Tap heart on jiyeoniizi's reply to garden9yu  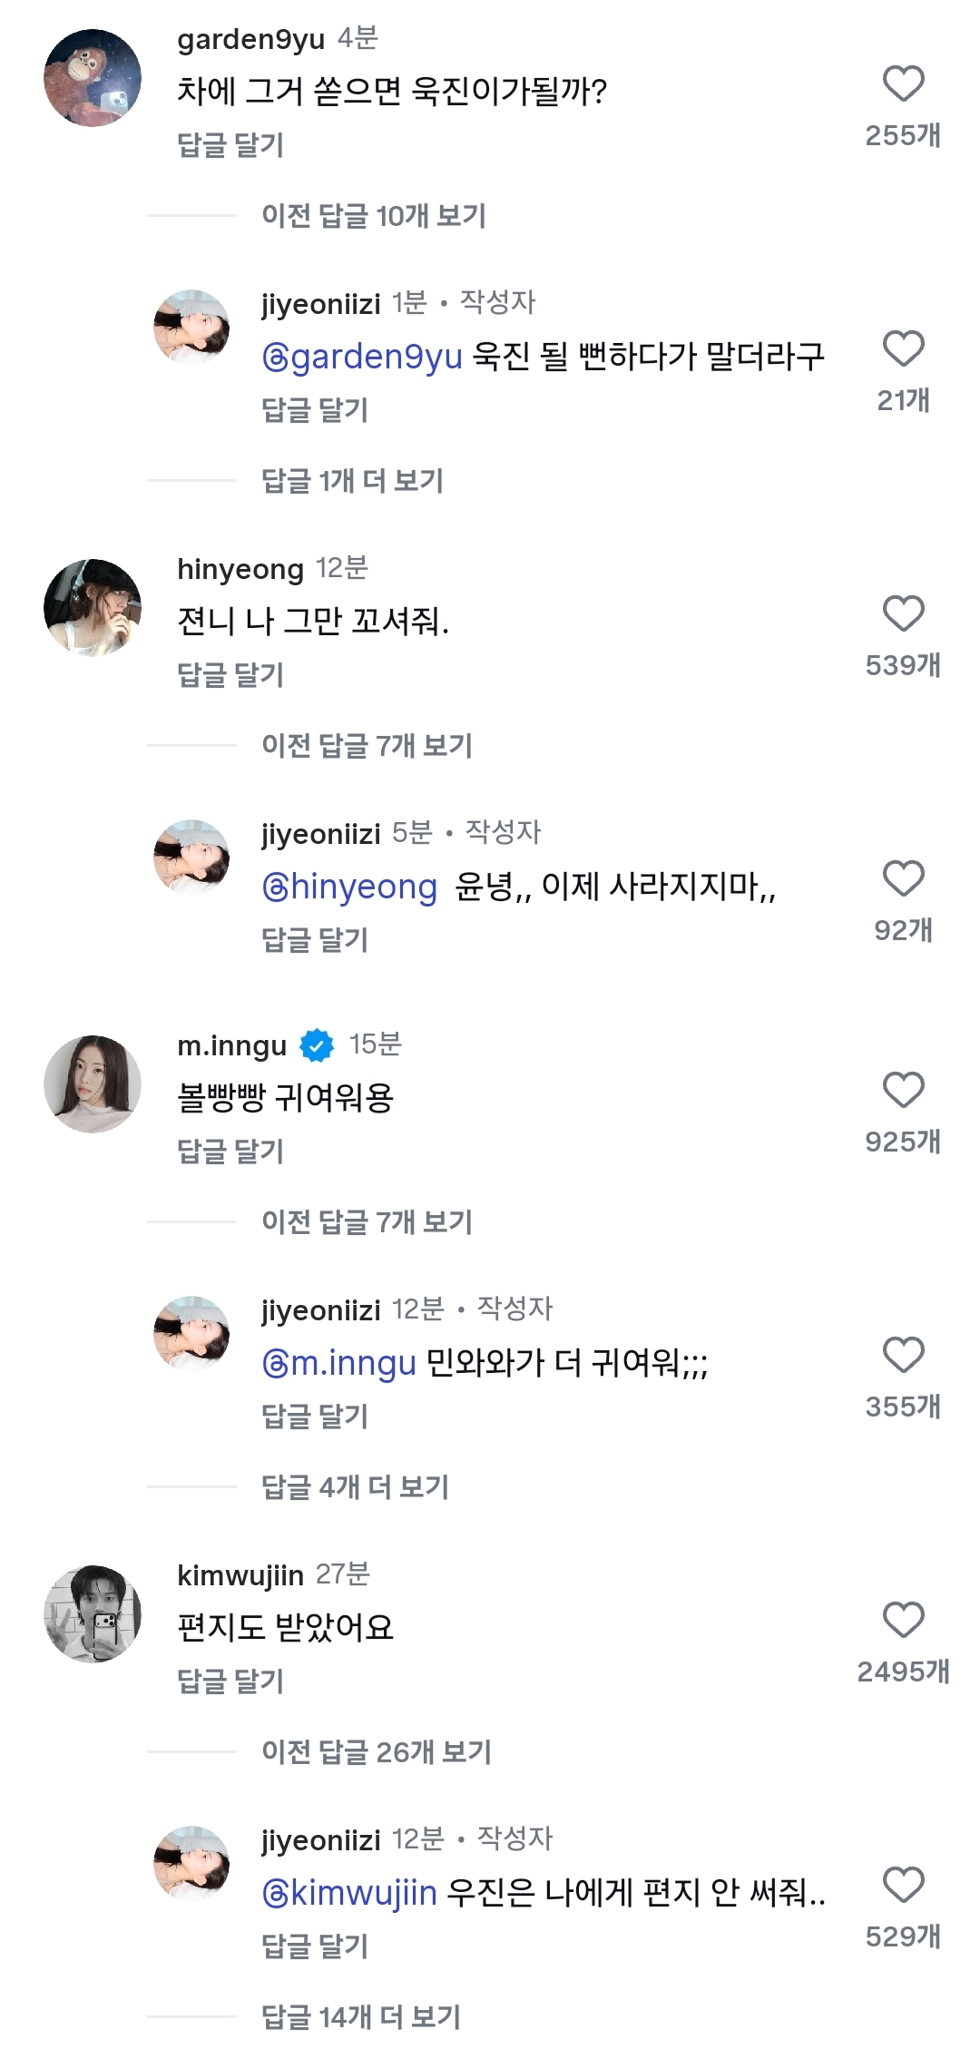click(903, 349)
